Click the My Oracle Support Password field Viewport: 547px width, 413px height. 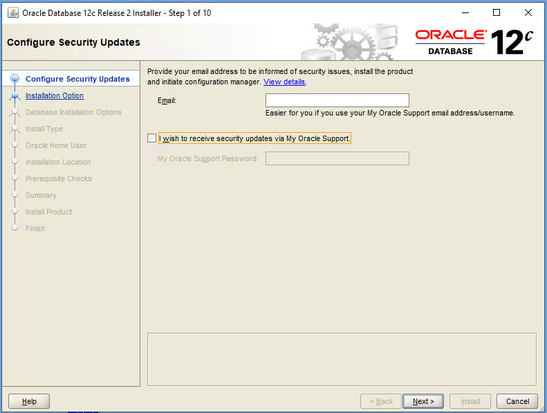[x=337, y=158]
